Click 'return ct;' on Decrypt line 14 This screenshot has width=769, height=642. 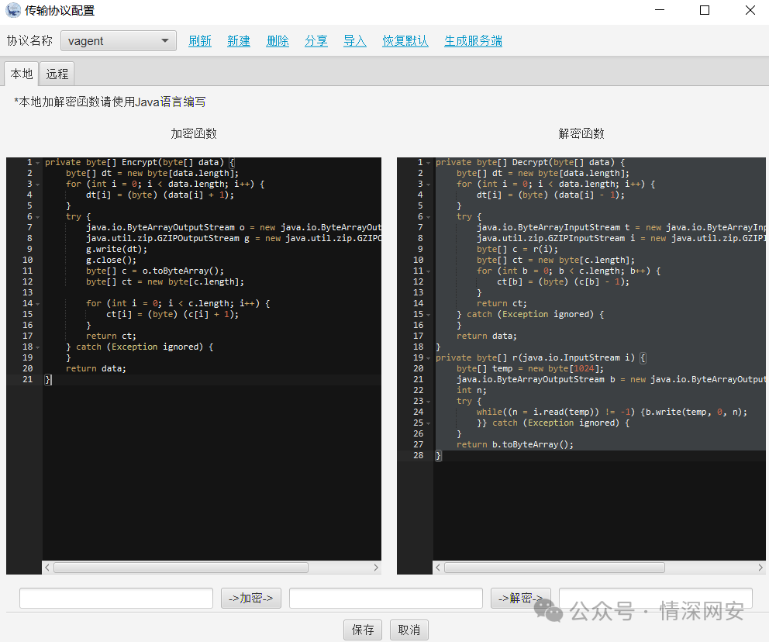coord(502,304)
